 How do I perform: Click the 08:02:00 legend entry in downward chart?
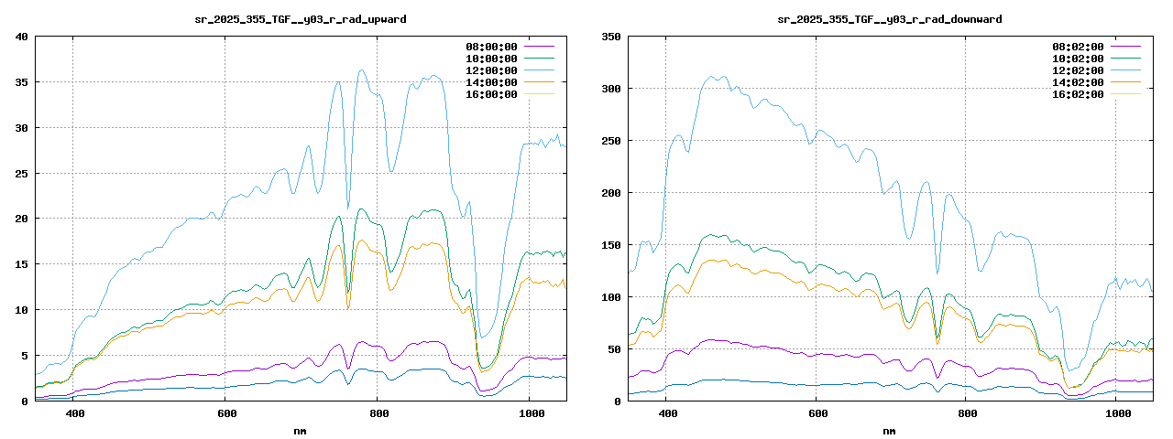pos(1078,47)
